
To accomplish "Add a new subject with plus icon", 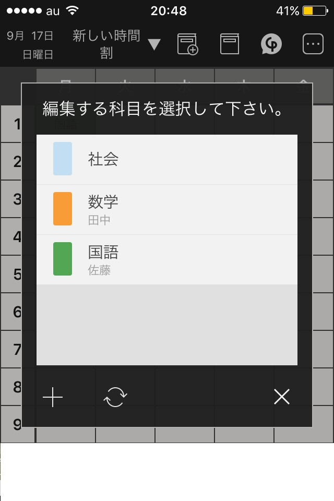I will pyautogui.click(x=53, y=398).
